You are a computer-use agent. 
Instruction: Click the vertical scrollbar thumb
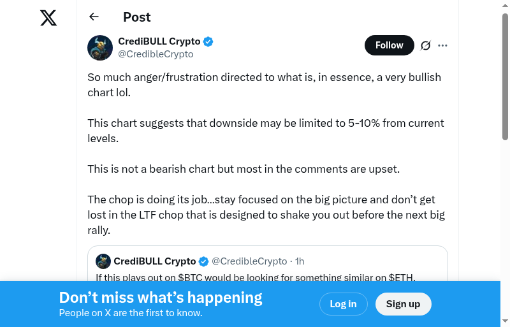point(505,76)
